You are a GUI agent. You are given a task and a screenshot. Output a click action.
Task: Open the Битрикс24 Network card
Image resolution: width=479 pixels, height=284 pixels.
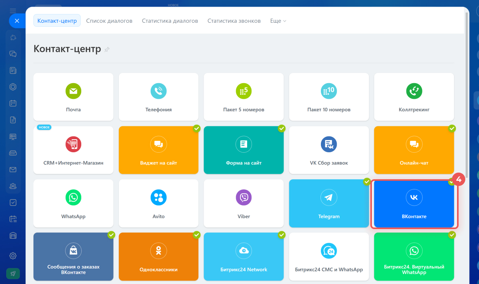(244, 257)
